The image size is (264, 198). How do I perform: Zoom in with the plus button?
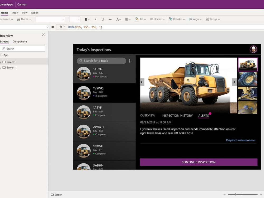[x=261, y=195]
